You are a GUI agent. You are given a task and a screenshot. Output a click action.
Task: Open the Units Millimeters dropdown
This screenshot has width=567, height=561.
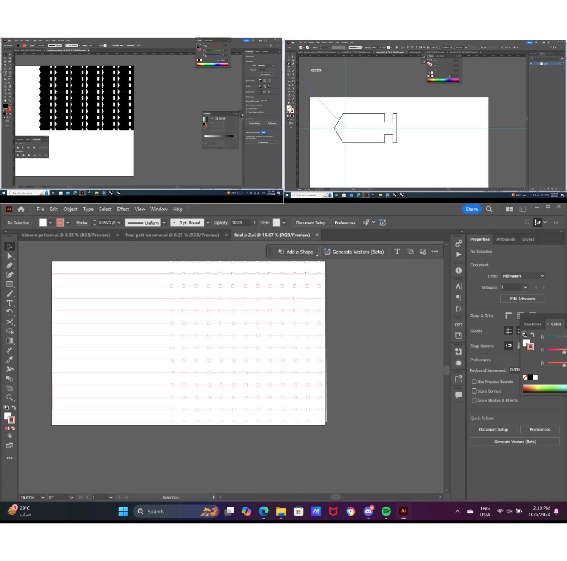click(523, 276)
